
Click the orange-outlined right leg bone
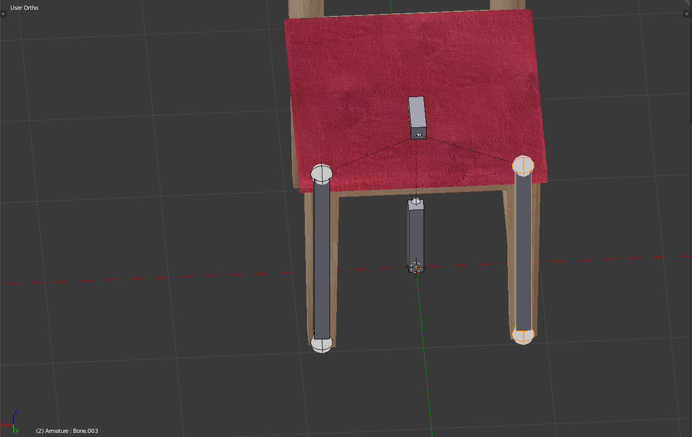[x=523, y=252]
